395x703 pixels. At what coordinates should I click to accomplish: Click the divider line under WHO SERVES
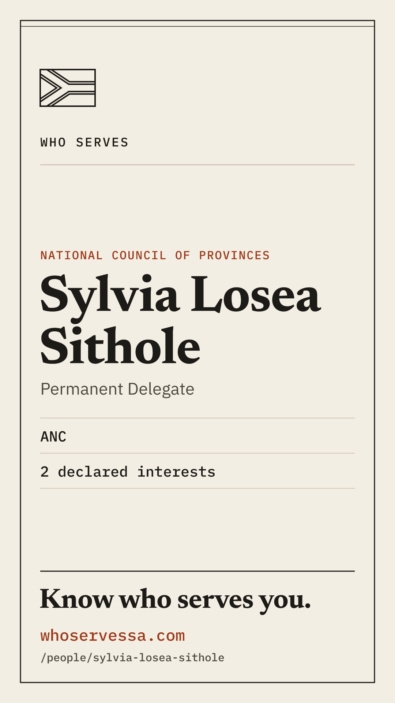point(197,165)
